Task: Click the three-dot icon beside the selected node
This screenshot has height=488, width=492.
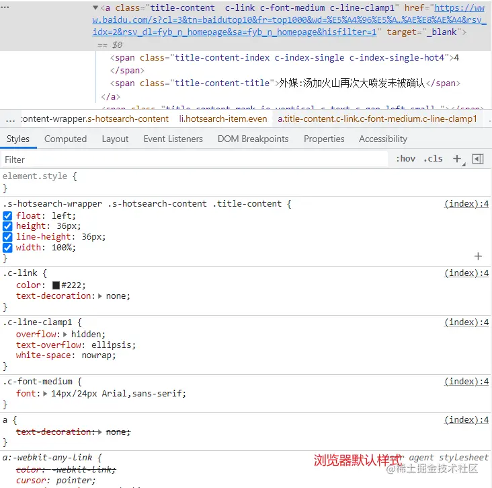Action: click(5, 7)
